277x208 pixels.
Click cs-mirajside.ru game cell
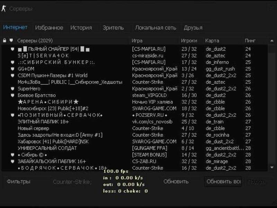click(x=148, y=55)
